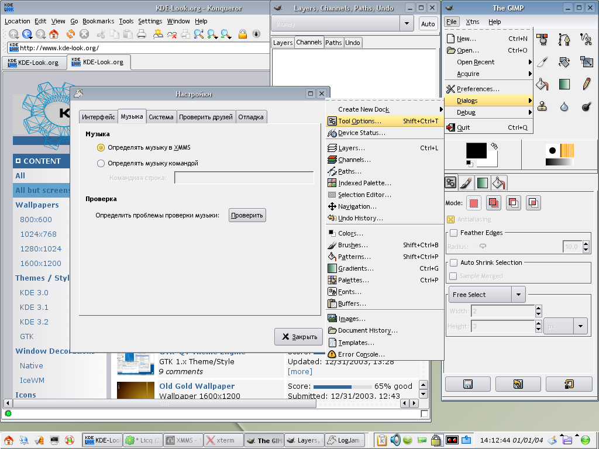Click the Save tool options floppy button
599x449 pixels.
coord(468,384)
